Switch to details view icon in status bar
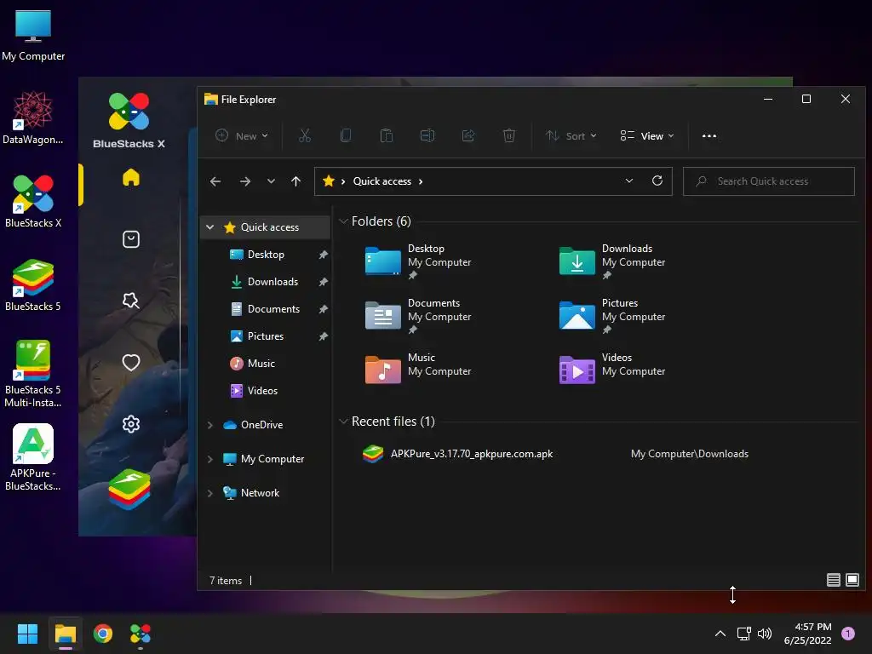Screen dimensions: 872x654 coord(833,580)
